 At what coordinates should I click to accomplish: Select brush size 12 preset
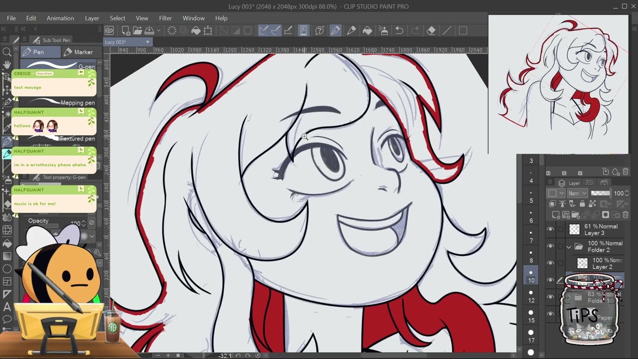point(531,296)
